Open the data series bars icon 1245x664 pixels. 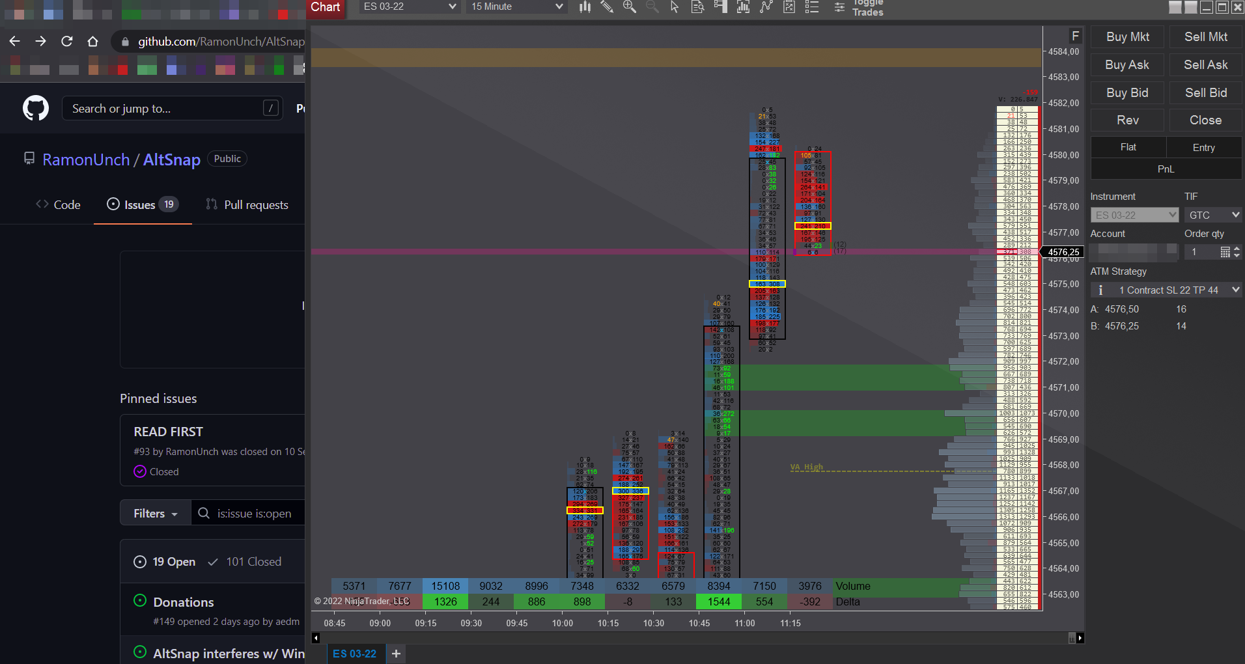click(743, 7)
